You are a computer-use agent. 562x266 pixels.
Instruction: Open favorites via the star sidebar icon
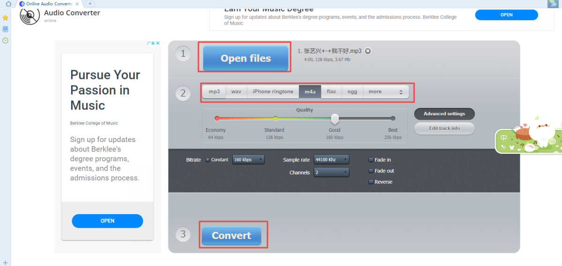pyautogui.click(x=6, y=18)
